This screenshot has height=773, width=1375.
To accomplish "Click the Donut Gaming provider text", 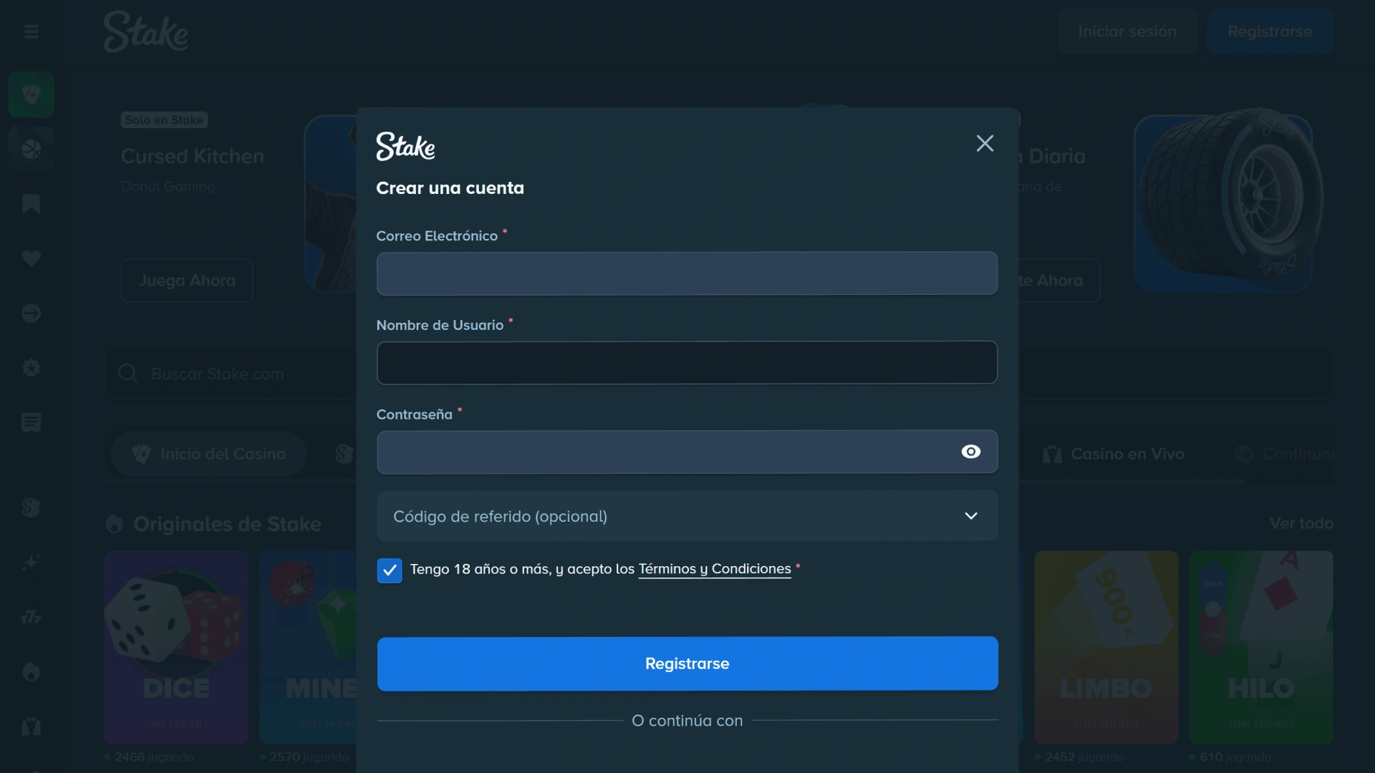I will pos(168,187).
